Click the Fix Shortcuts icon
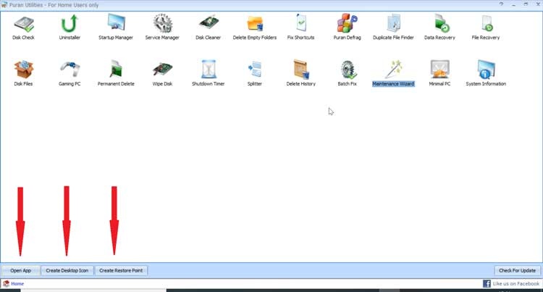543x292 pixels. click(301, 23)
